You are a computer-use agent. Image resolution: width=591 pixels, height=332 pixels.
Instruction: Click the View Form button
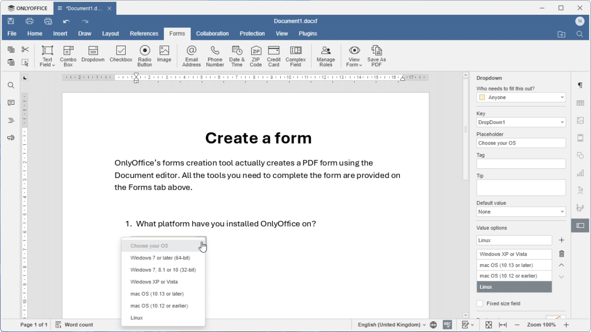(x=354, y=55)
